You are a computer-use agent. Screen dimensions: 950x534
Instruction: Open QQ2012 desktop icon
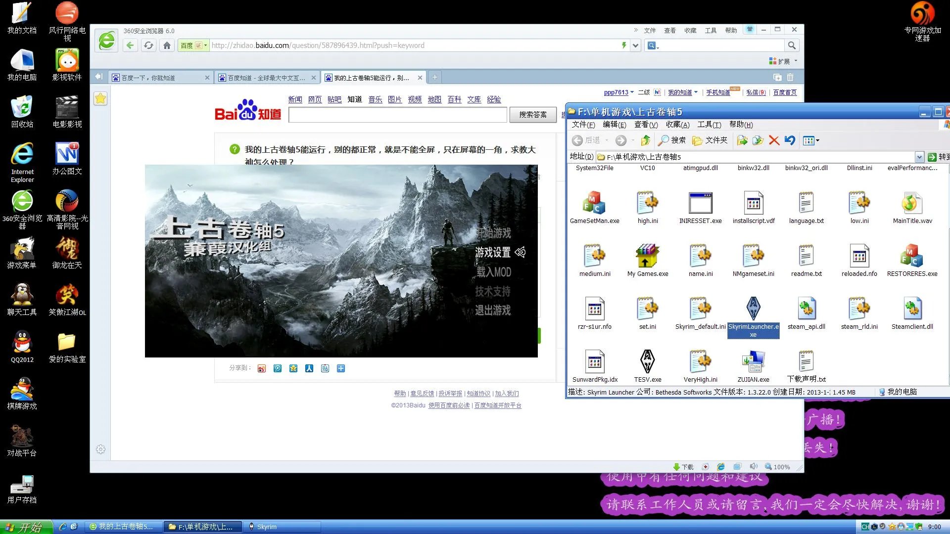(x=22, y=343)
